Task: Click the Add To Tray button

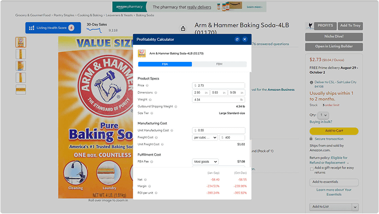Action: pos(350,26)
